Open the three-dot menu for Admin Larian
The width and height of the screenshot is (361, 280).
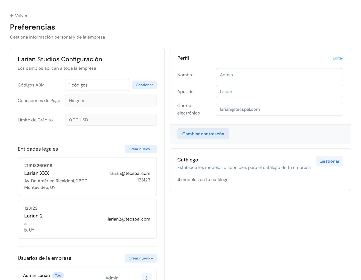(x=146, y=277)
